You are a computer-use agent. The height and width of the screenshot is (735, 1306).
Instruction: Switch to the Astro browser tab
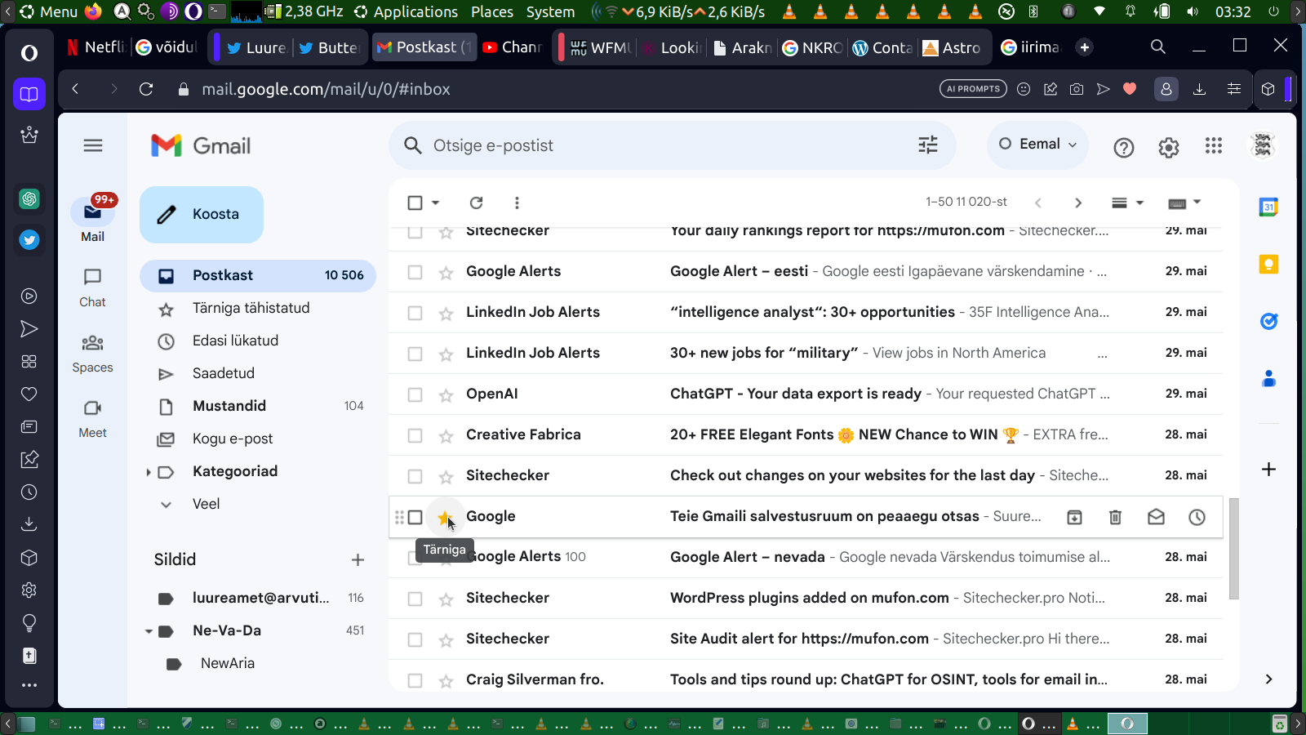tap(953, 47)
